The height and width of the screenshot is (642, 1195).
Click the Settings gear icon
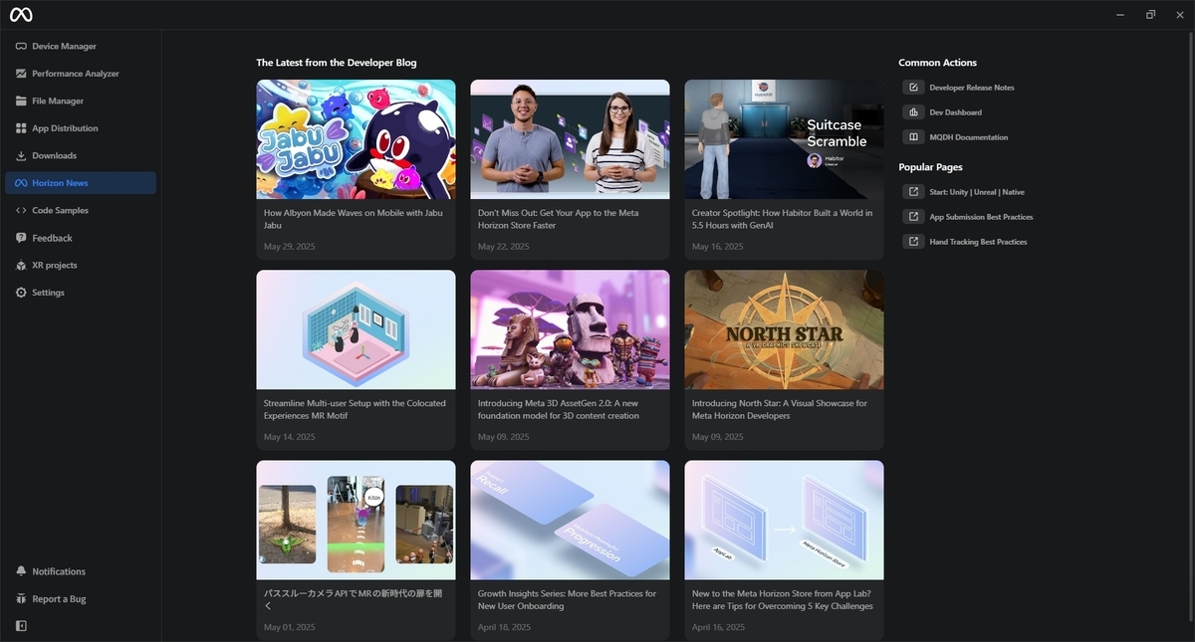[x=21, y=293]
